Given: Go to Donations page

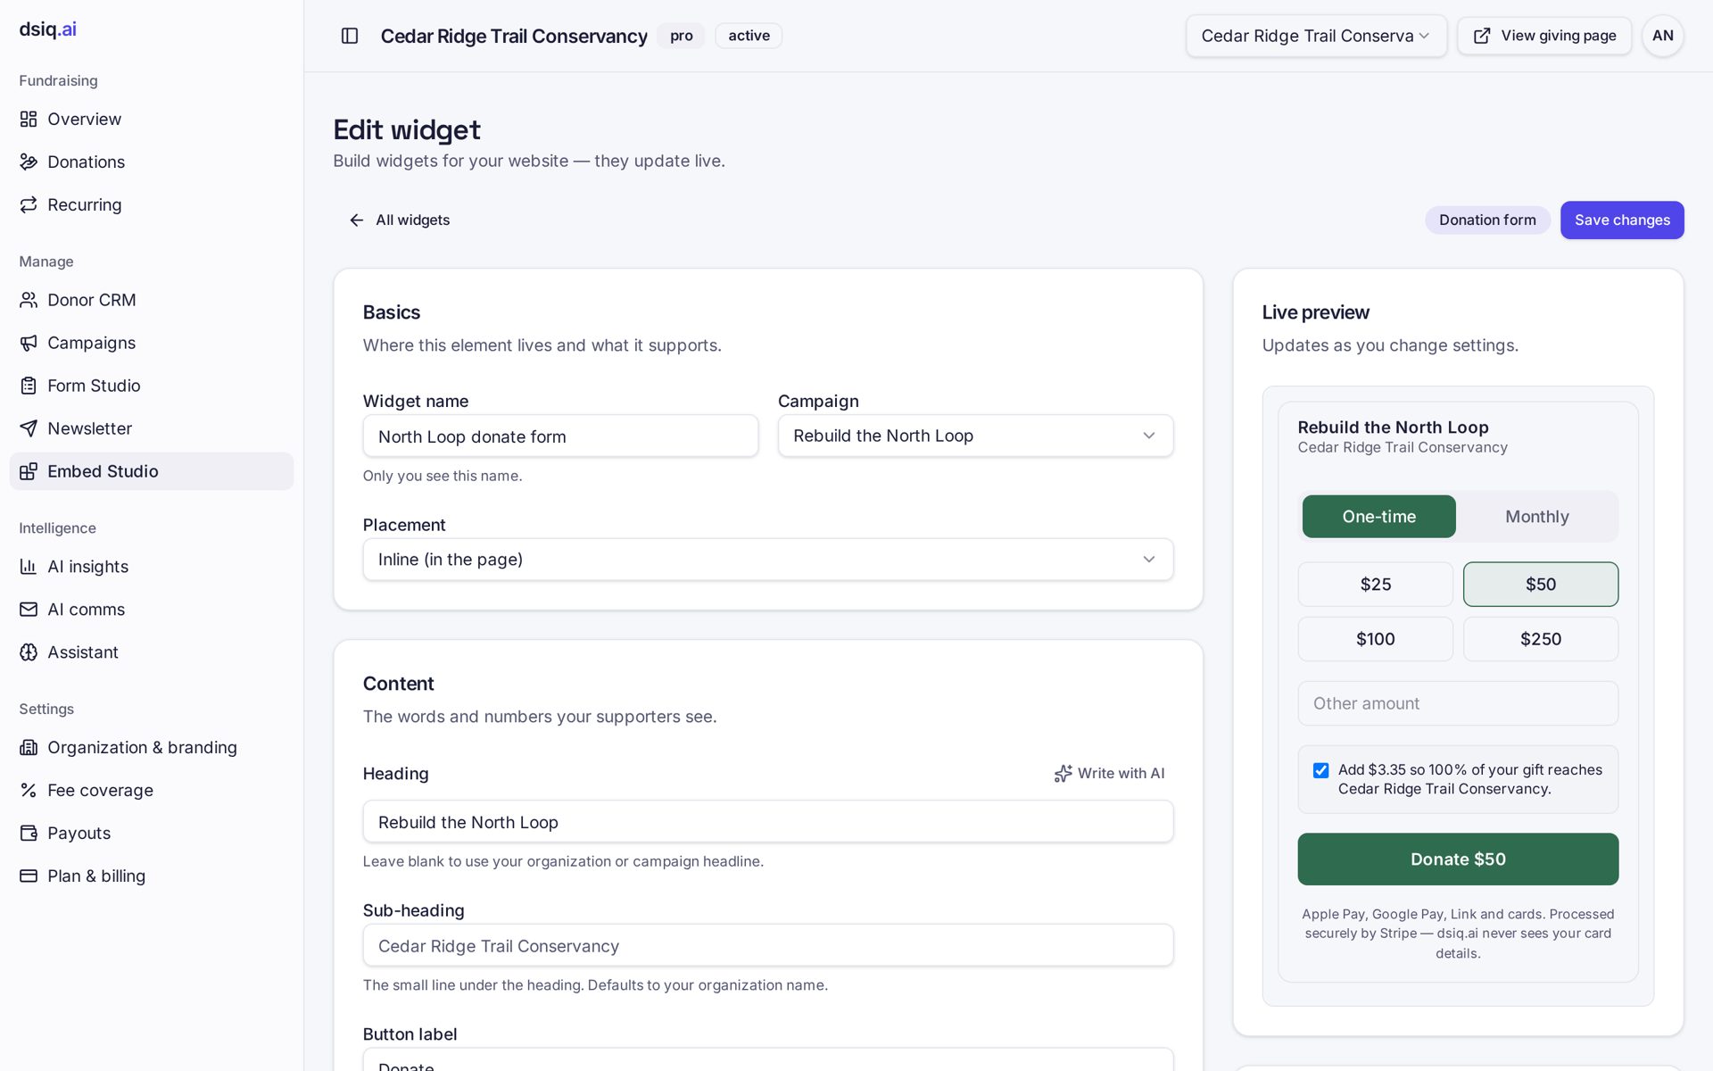Looking at the screenshot, I should [x=151, y=162].
